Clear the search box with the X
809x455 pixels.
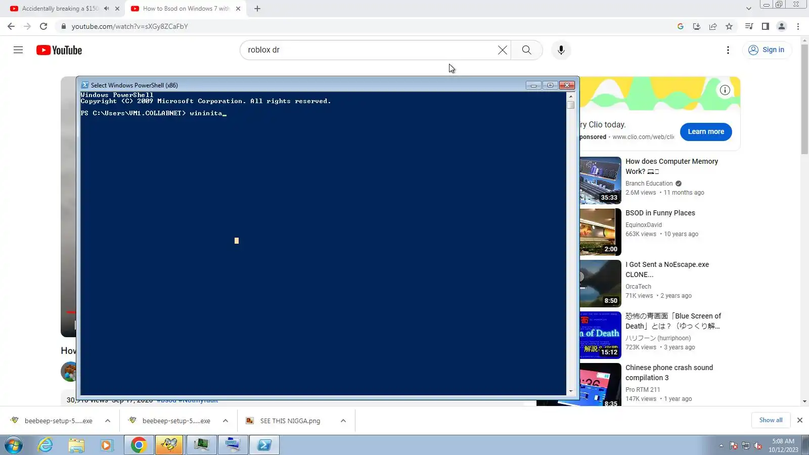502,50
